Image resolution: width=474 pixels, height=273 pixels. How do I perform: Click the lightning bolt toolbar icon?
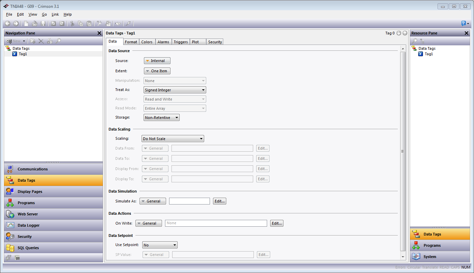click(x=128, y=24)
